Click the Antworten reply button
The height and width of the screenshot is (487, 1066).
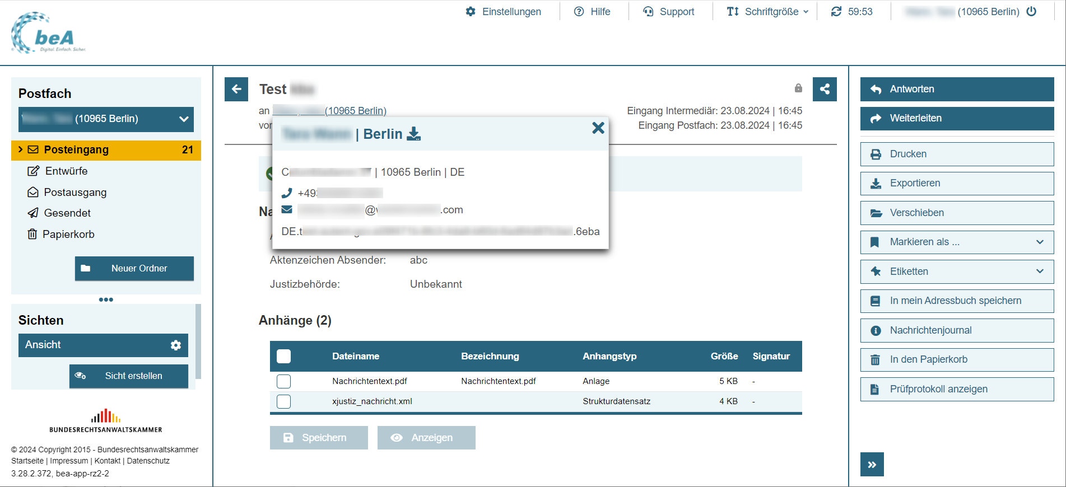[x=957, y=89]
